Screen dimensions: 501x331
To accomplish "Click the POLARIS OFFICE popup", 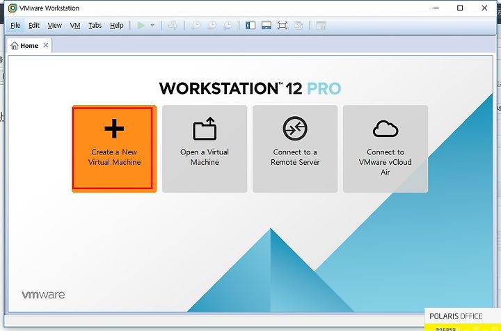I will coord(463,319).
